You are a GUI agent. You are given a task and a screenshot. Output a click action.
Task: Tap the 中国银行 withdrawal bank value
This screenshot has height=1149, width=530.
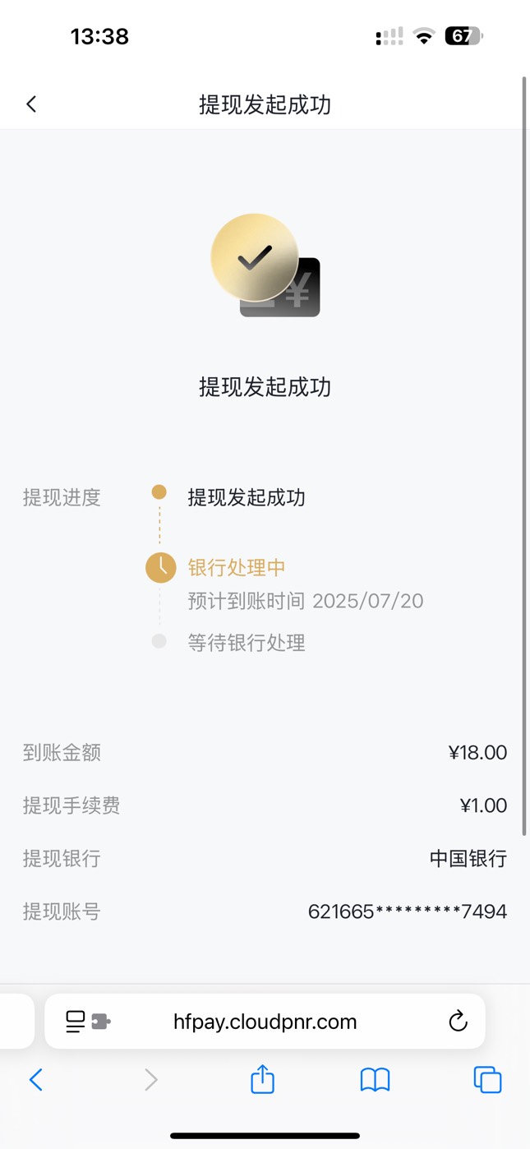(x=468, y=859)
